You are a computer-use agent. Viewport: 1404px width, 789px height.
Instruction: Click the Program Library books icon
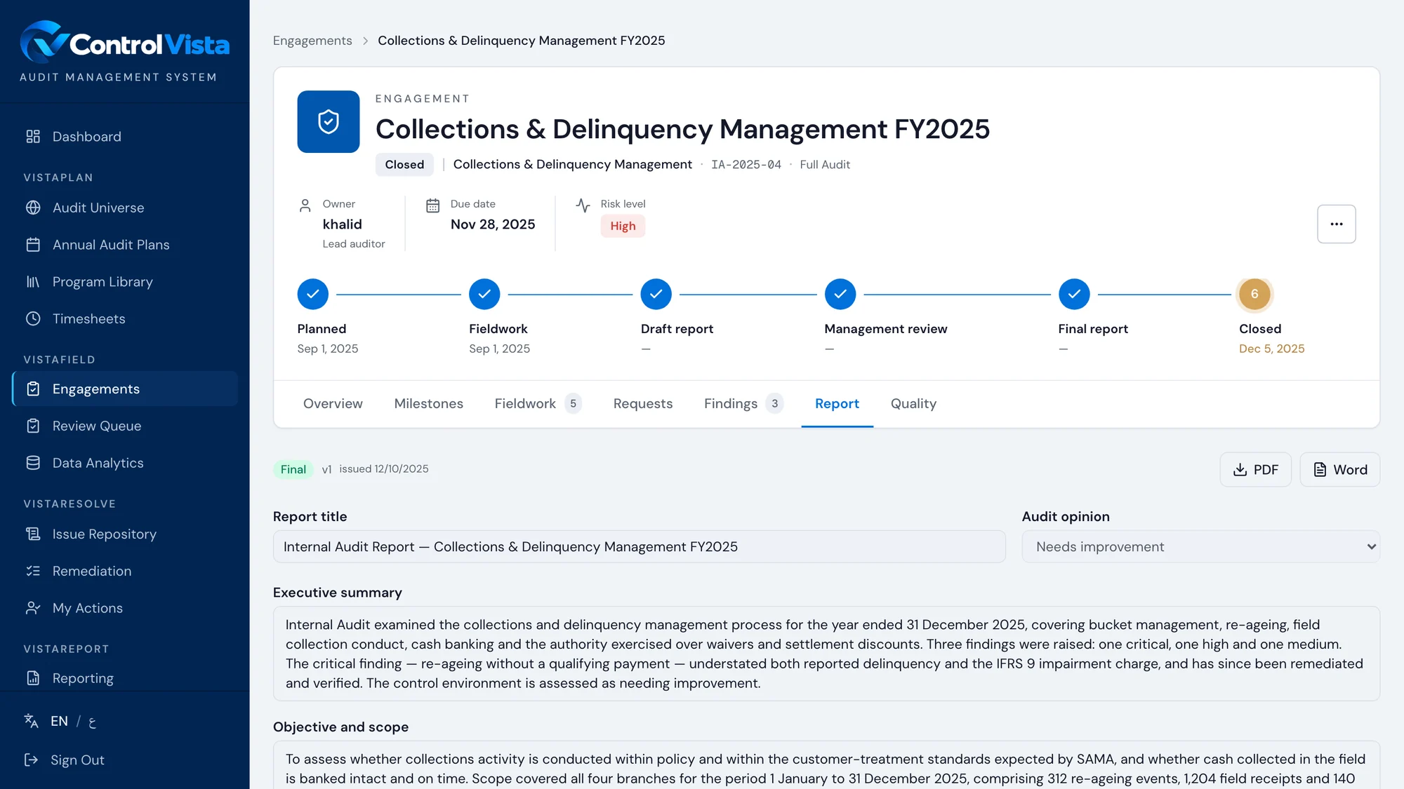(33, 282)
